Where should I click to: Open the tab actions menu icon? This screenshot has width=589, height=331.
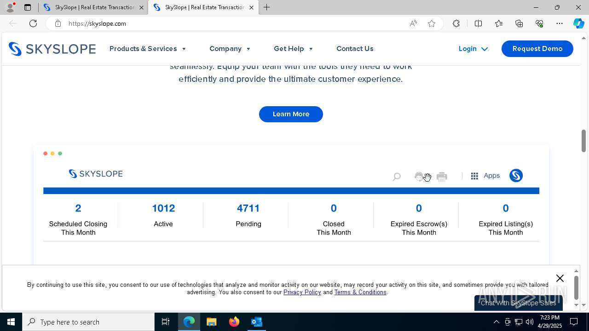pos(28,7)
